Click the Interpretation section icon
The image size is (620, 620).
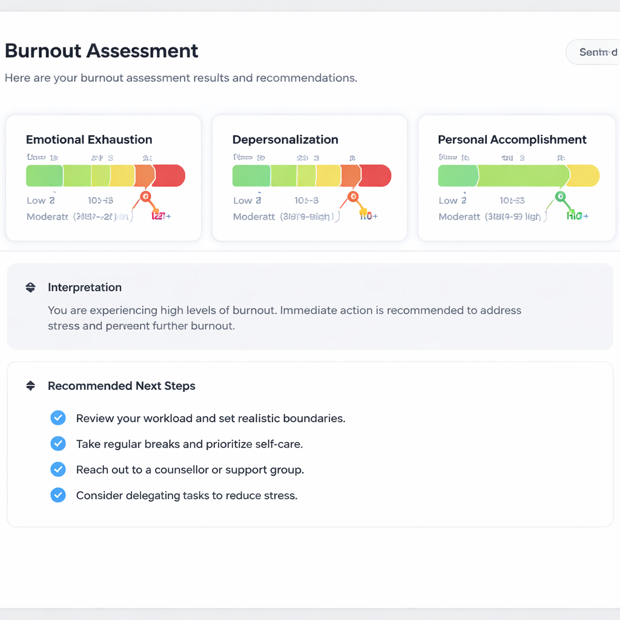pos(30,288)
